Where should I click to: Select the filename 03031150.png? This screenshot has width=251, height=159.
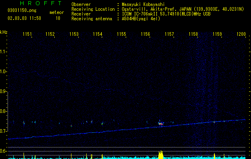click(22, 10)
